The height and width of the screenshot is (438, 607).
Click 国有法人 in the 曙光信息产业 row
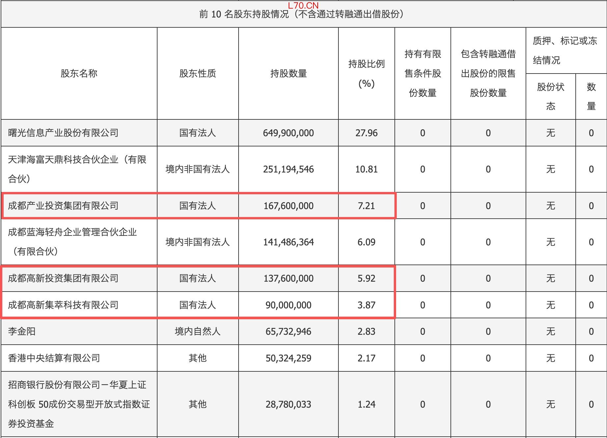pos(198,133)
